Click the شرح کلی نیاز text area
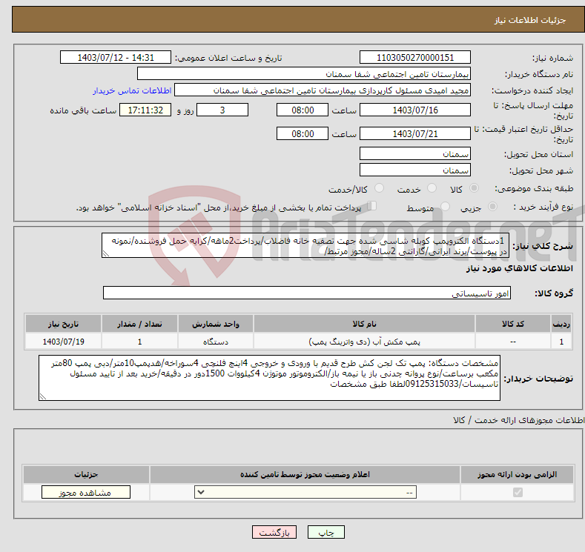 tap(305, 246)
